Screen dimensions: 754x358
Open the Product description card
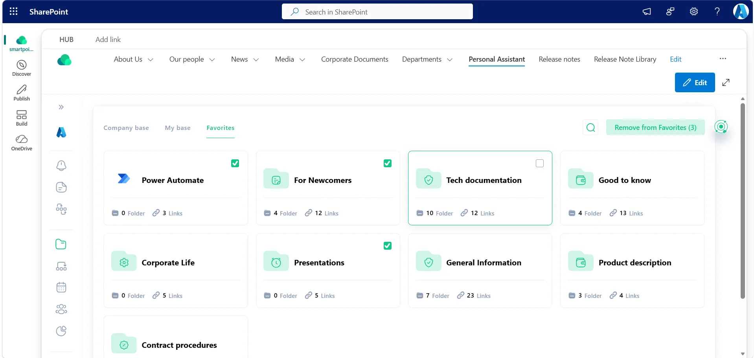pos(632,270)
